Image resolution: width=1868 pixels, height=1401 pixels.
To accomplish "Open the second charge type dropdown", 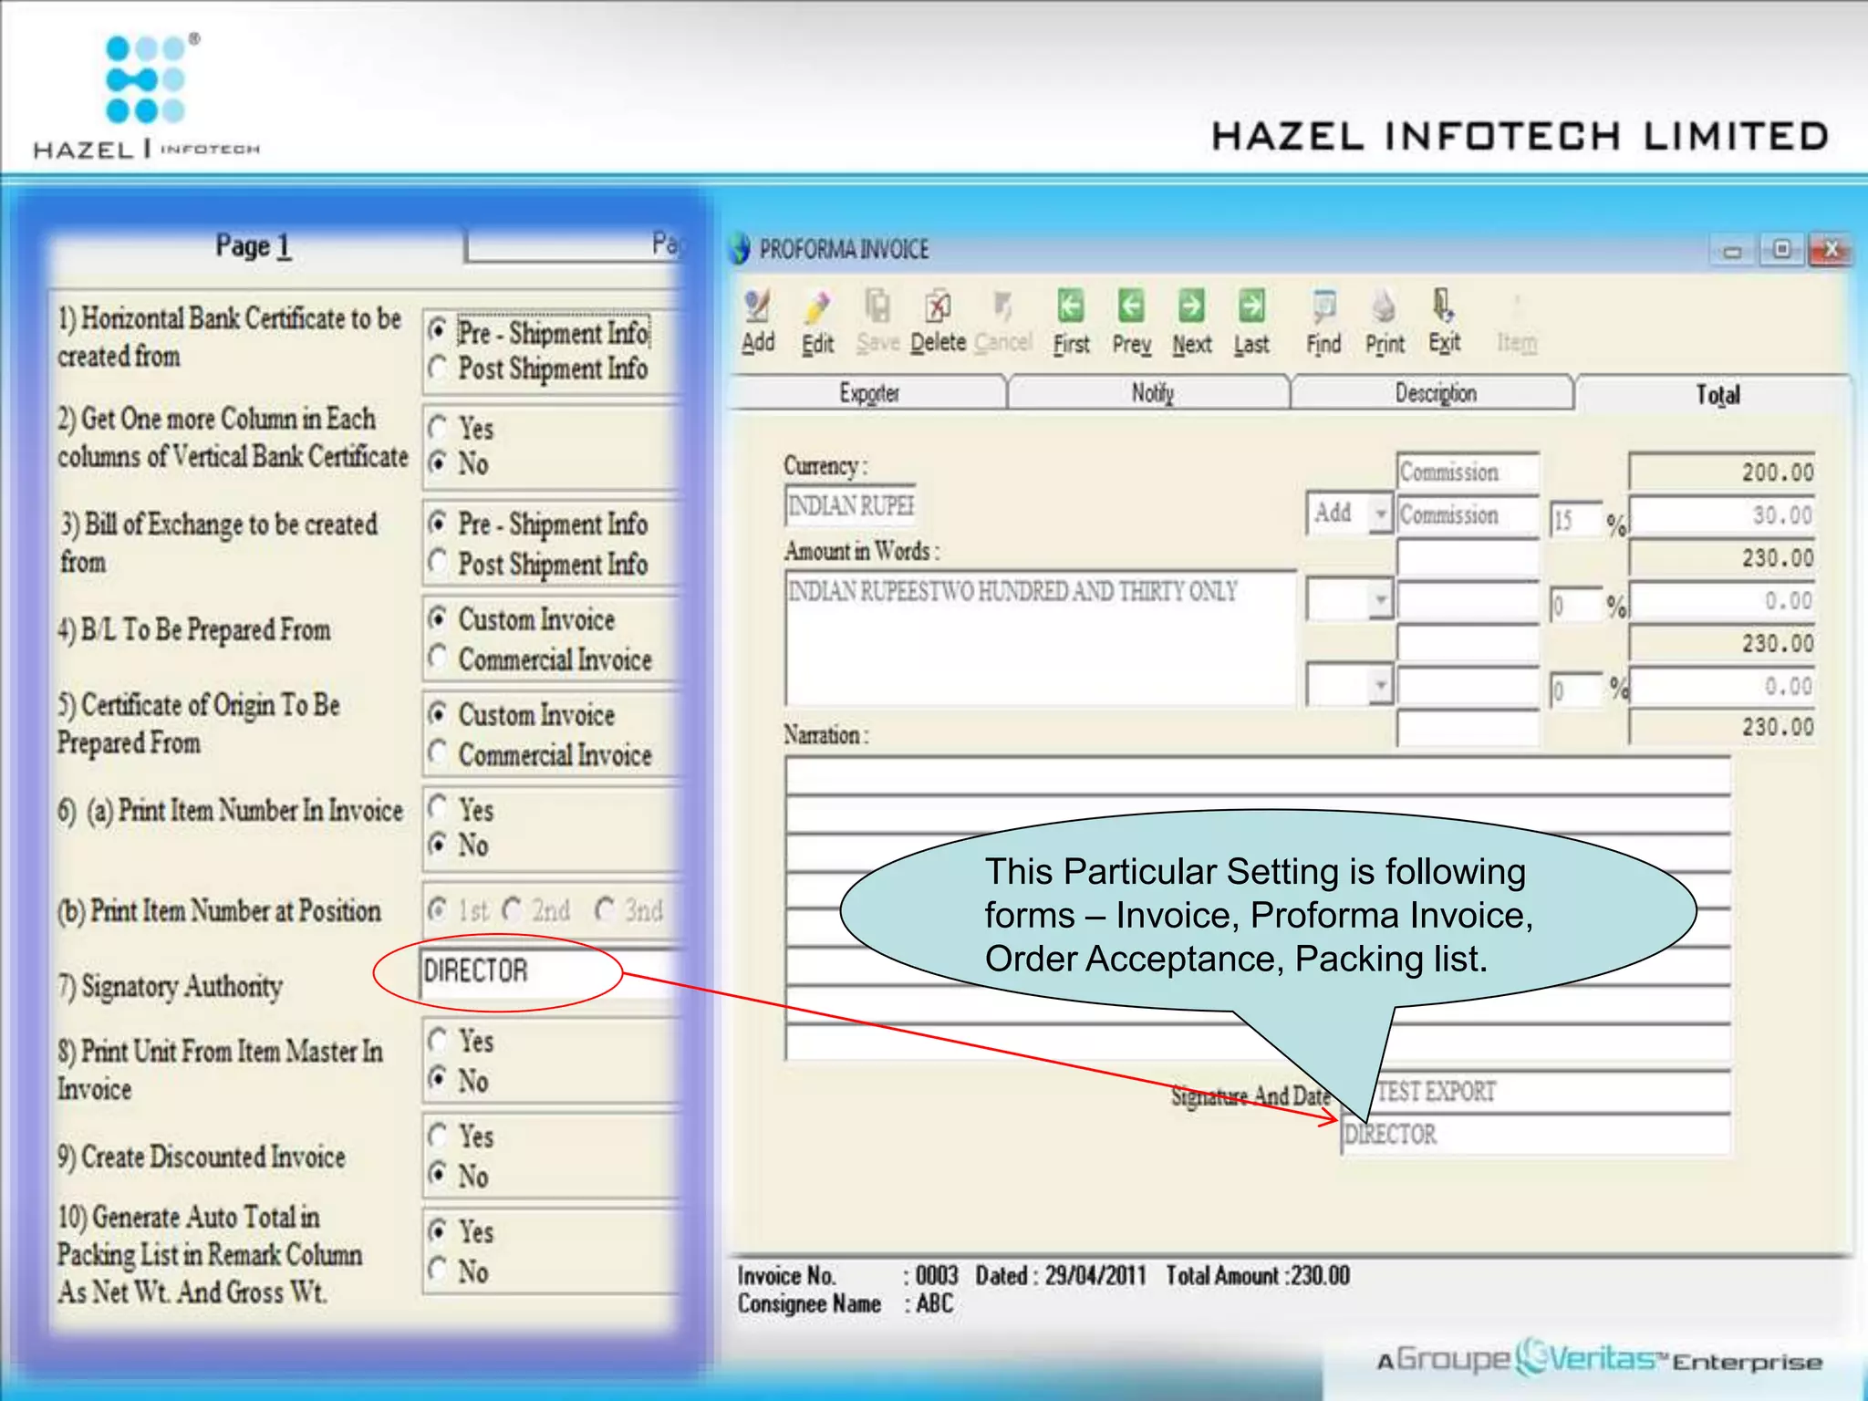I will point(1381,599).
